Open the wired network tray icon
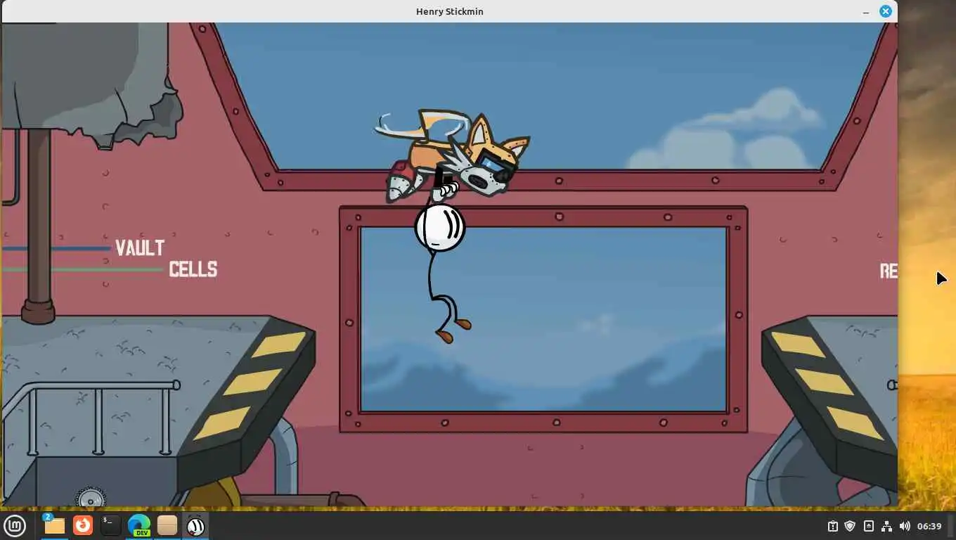Viewport: 956px width, 540px height. (886, 526)
